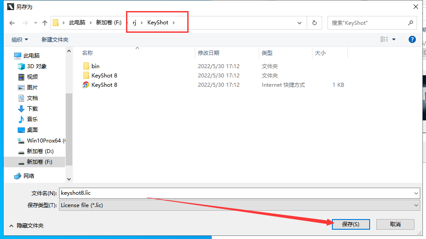This screenshot has height=239, width=426.
Task: Click the bin folder icon
Action: (x=86, y=66)
